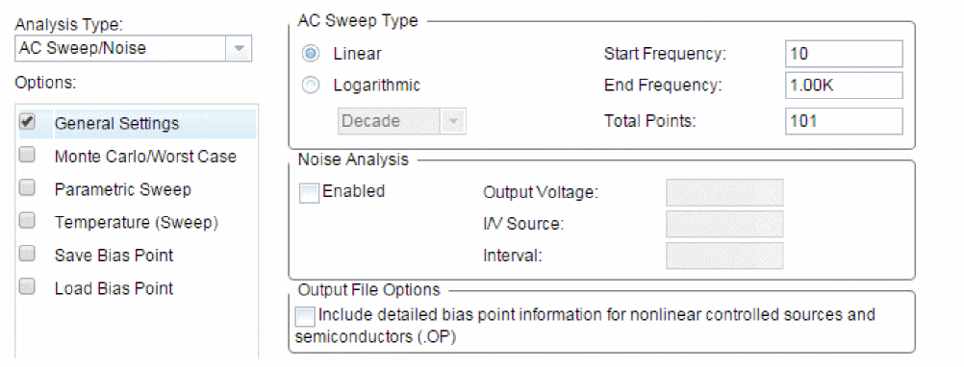Enable Parametric Sweep checkbox
Screen dimensions: 964x367
pyautogui.click(x=26, y=188)
